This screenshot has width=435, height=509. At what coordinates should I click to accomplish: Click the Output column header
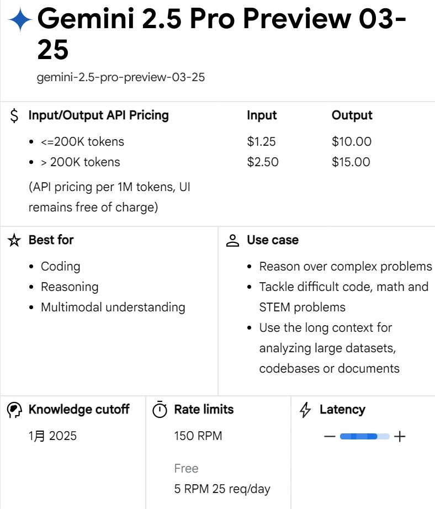[352, 115]
